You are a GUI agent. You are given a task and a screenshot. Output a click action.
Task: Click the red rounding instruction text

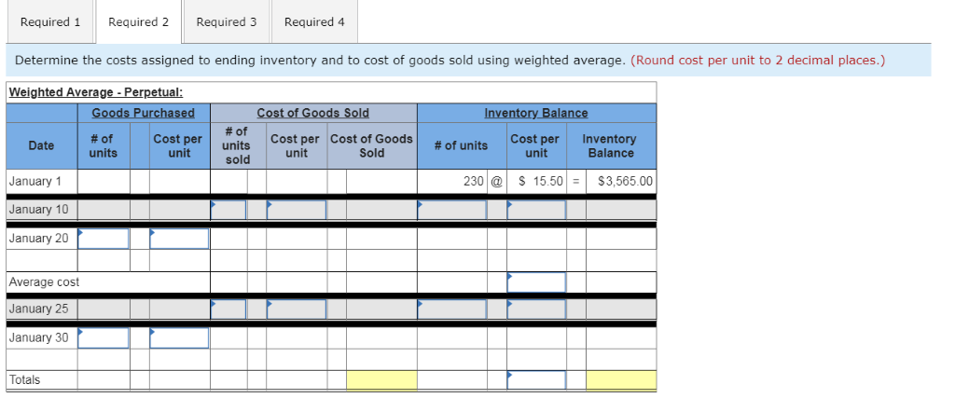tap(757, 61)
